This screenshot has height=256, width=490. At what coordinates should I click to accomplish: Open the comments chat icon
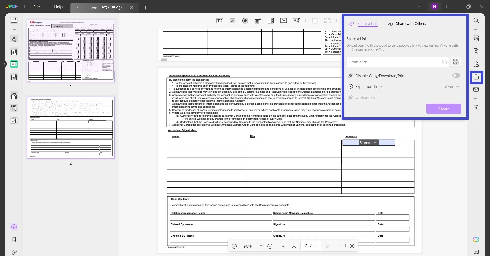click(476, 252)
